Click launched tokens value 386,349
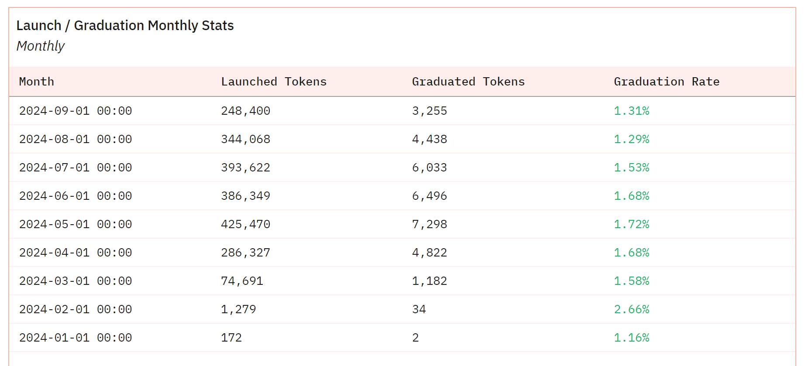This screenshot has height=366, width=805. tap(246, 196)
